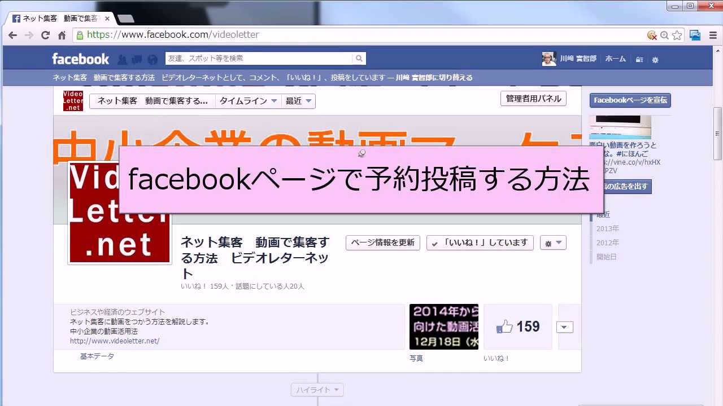Click the browser forward arrow
723x406 pixels.
[x=29, y=35]
